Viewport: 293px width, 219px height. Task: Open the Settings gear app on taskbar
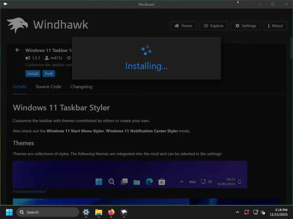point(86,212)
